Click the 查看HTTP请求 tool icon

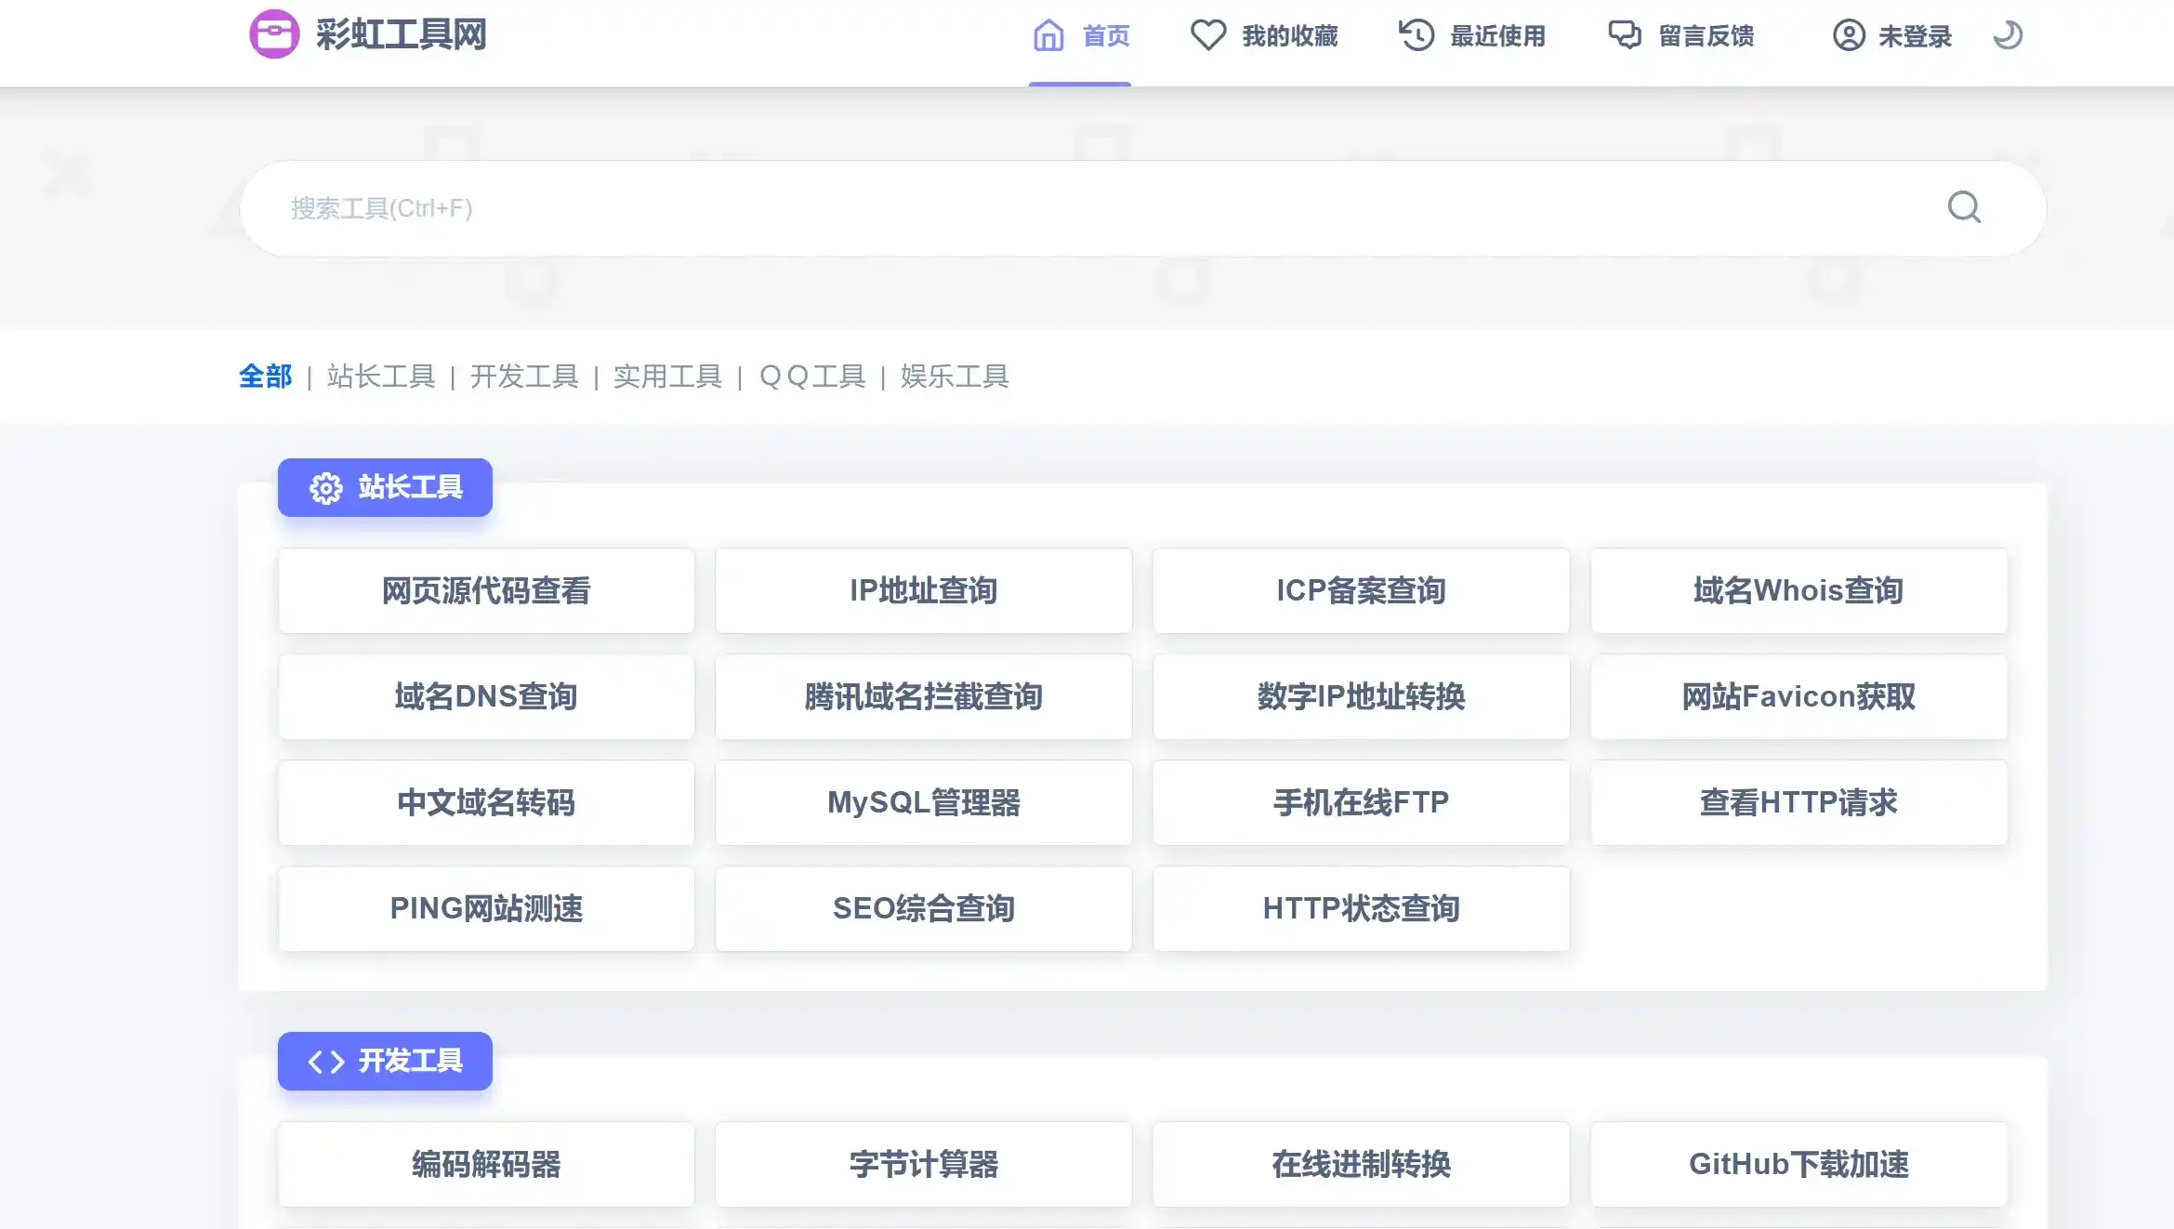pyautogui.click(x=1798, y=800)
